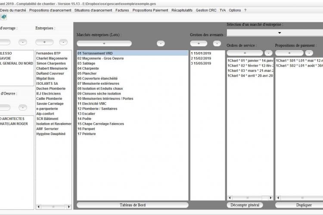The image size is (323, 215).
Task: Select lot 02 Maçonnerie - Gros Oeuvre
Action: 133,58
